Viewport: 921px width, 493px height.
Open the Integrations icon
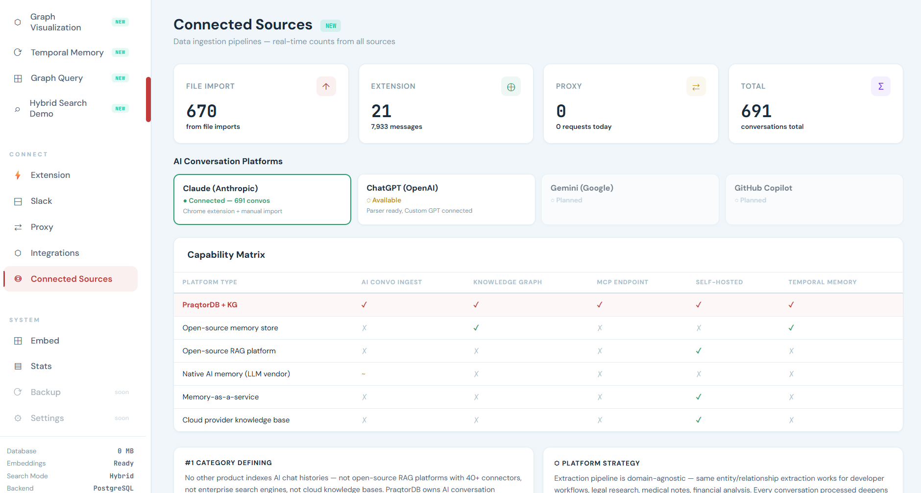pyautogui.click(x=18, y=253)
